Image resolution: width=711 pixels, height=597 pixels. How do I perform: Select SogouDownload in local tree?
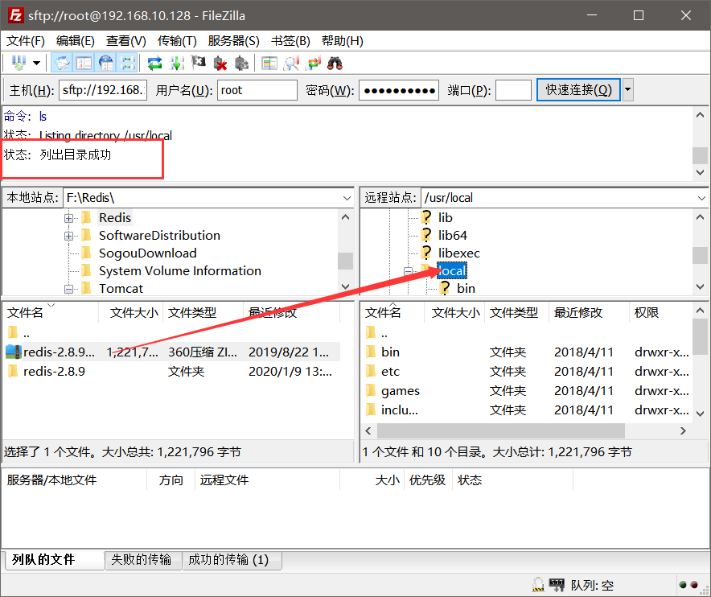[148, 253]
